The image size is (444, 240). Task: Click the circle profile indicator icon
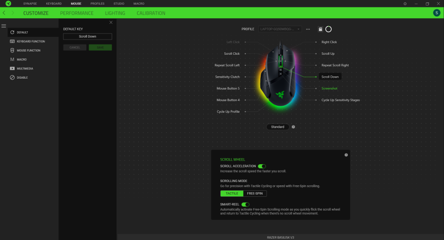pos(329,29)
